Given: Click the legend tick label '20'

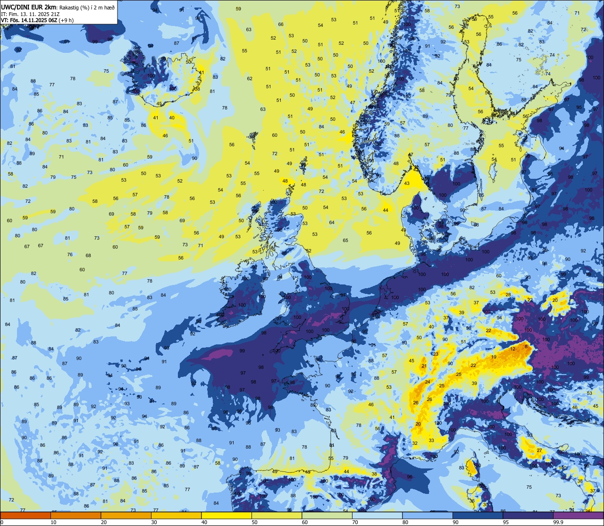Looking at the screenshot, I should [104, 522].
